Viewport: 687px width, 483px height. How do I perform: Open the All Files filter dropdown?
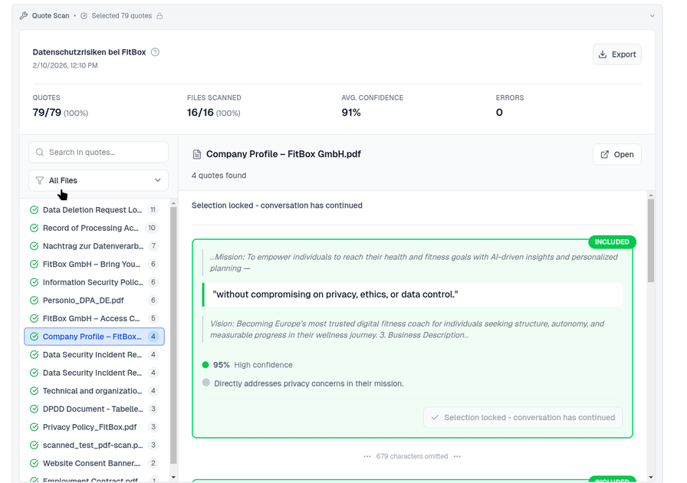pos(98,180)
